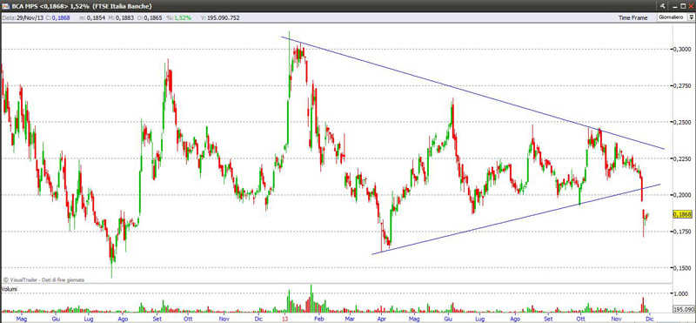The width and height of the screenshot is (696, 323).
Task: Click the Data 29/Nov/13 field
Action: point(23,17)
